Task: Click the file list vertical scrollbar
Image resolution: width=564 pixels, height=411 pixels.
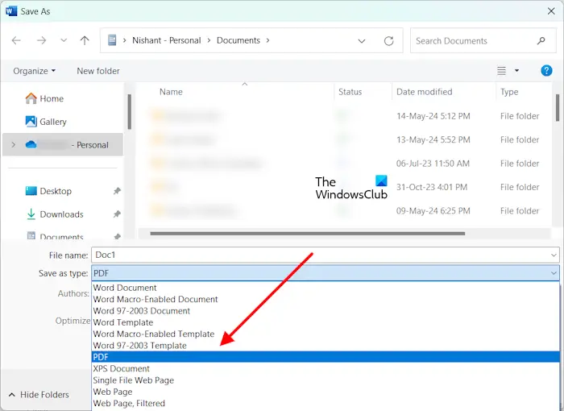Action: [x=558, y=108]
